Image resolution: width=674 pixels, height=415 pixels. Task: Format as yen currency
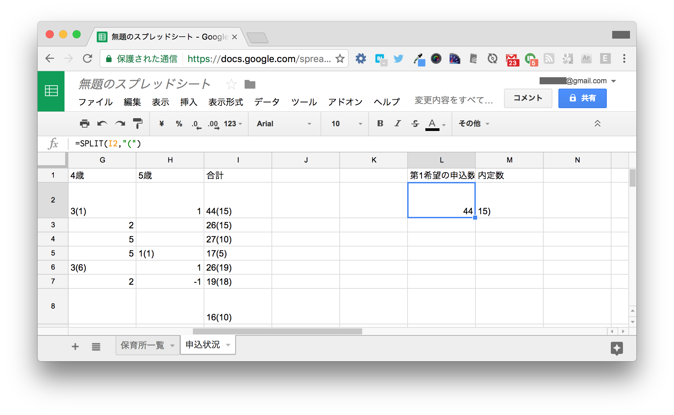pyautogui.click(x=162, y=124)
